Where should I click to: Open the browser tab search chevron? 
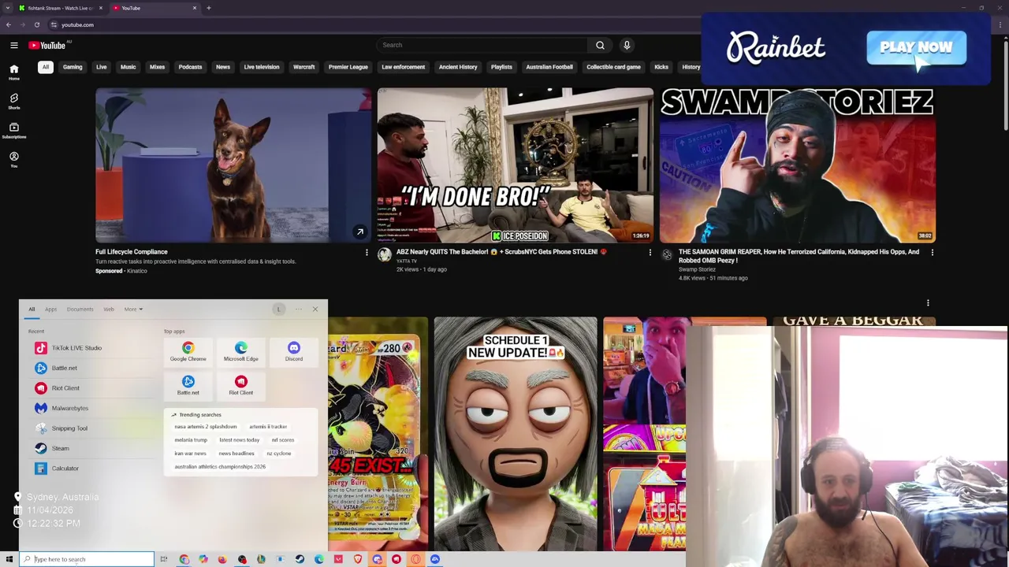[x=7, y=8]
